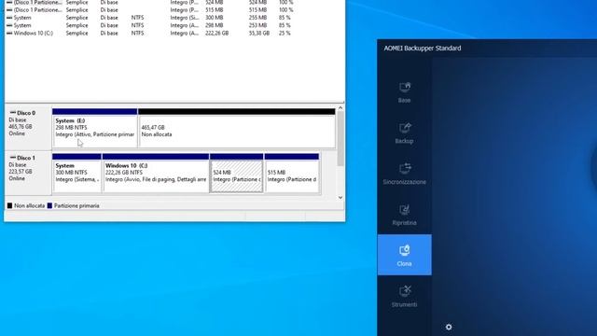The height and width of the screenshot is (336, 597).
Task: Click disk view scrollbar up arrow
Action: pyautogui.click(x=340, y=108)
